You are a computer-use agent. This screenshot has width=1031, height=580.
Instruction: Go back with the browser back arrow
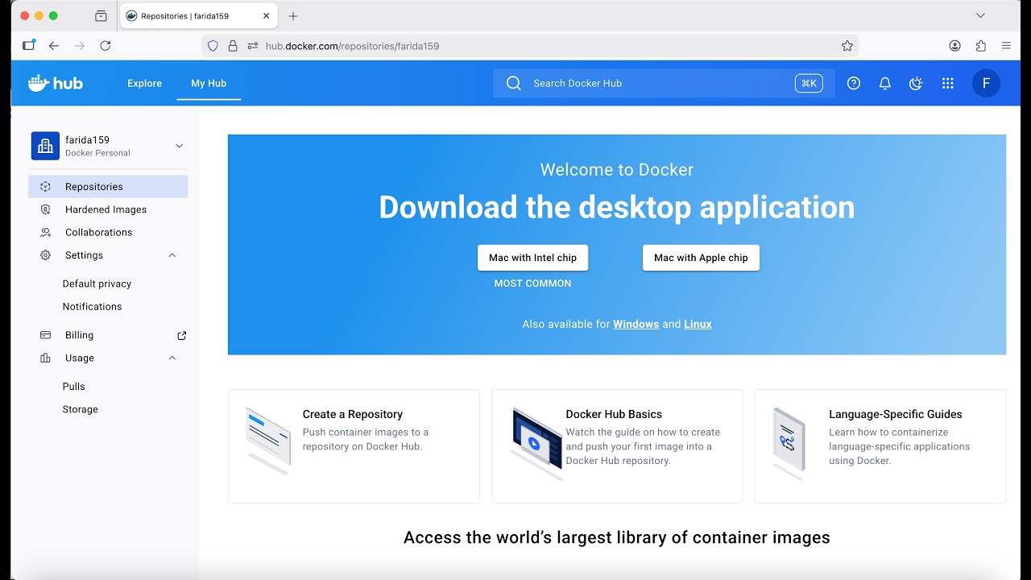click(54, 46)
